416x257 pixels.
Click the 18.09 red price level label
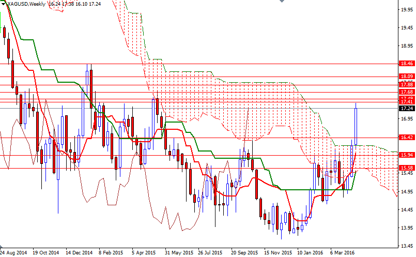click(x=407, y=77)
